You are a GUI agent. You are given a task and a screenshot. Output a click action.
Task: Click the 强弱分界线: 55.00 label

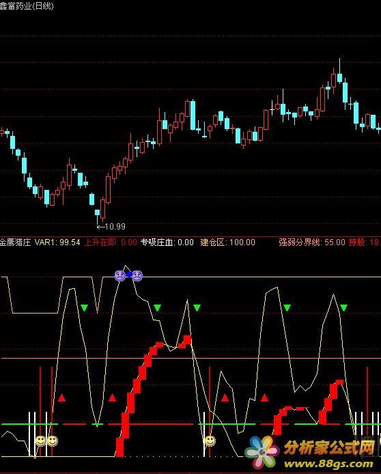(x=312, y=242)
